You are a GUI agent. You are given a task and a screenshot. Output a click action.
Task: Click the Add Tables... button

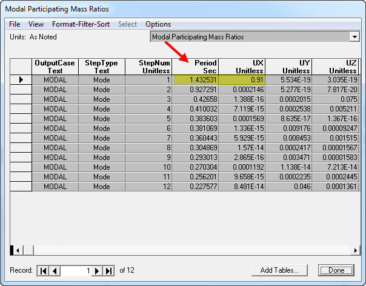coord(279,270)
